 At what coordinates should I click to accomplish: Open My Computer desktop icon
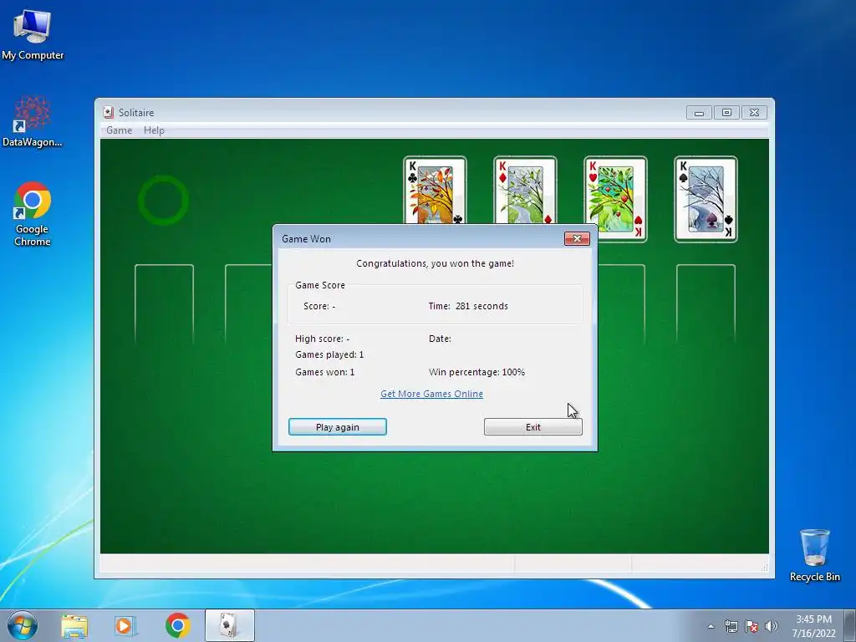point(33,35)
